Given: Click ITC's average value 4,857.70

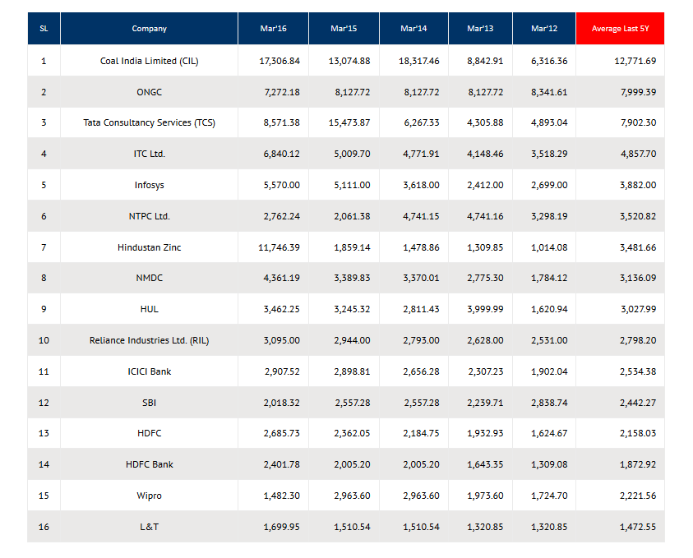Looking at the screenshot, I should click(x=638, y=154).
